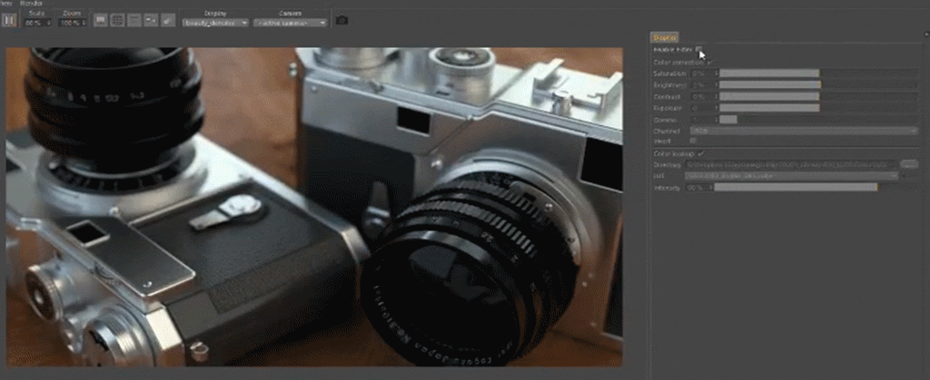Click the camera snapshot icon
The width and height of the screenshot is (930, 380).
[x=341, y=21]
